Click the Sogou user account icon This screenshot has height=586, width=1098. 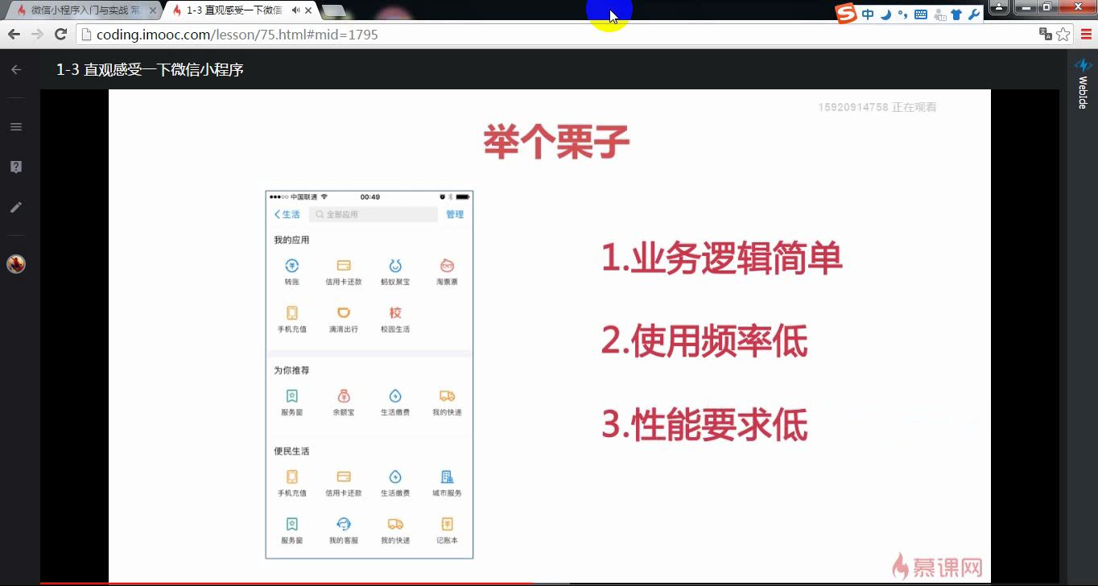[939, 14]
